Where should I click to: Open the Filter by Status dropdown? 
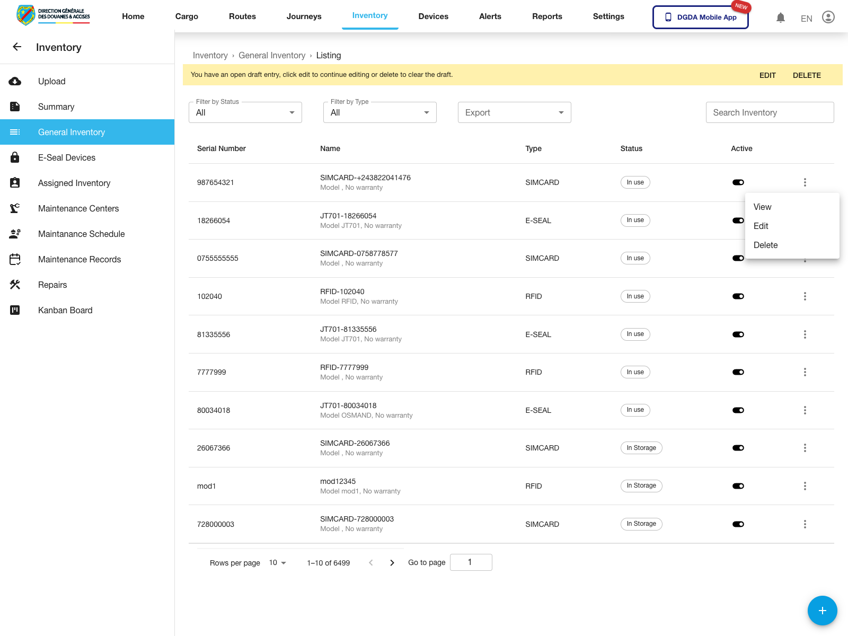click(x=245, y=112)
